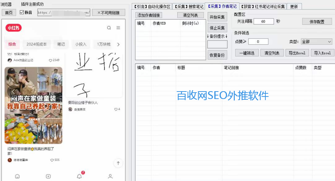Open the 更新 tab
The width and height of the screenshot is (335, 181).
click(294, 7)
